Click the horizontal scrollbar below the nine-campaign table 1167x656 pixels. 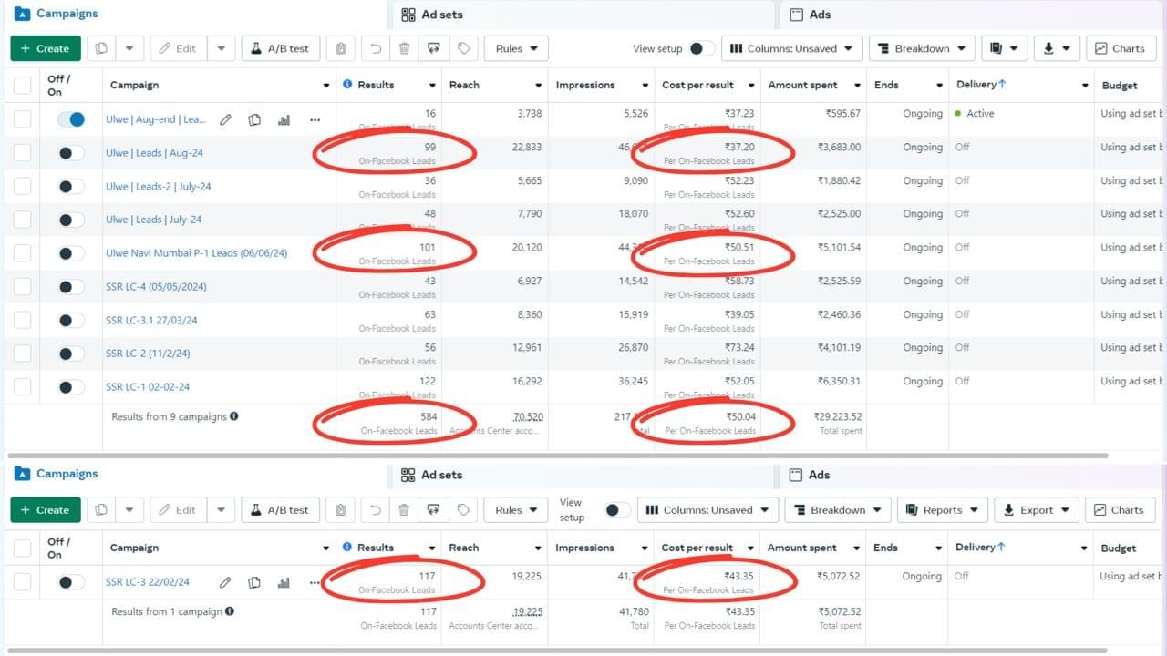point(557,455)
